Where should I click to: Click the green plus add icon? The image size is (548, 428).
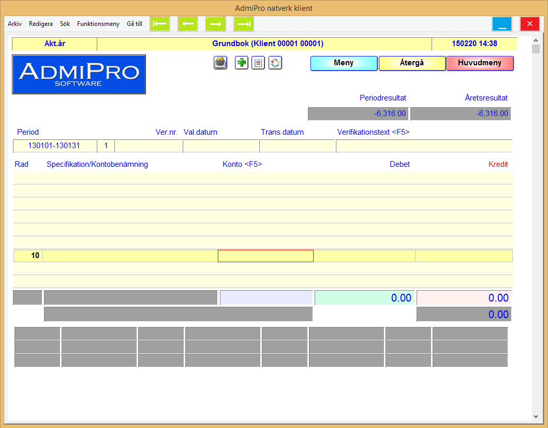tap(242, 63)
